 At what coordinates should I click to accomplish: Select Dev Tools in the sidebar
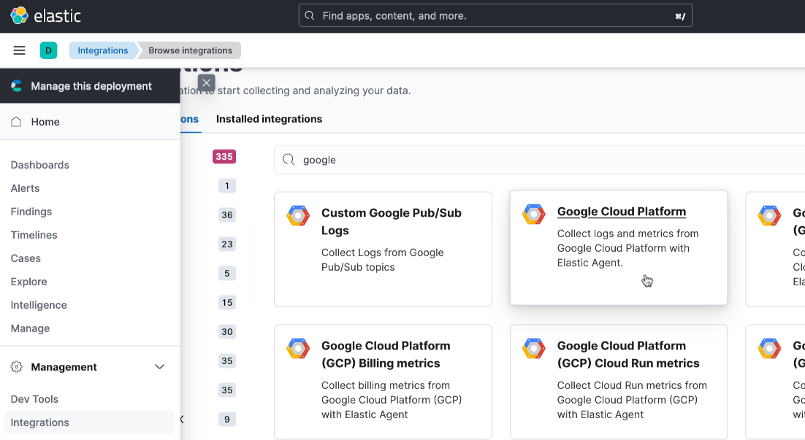34,399
